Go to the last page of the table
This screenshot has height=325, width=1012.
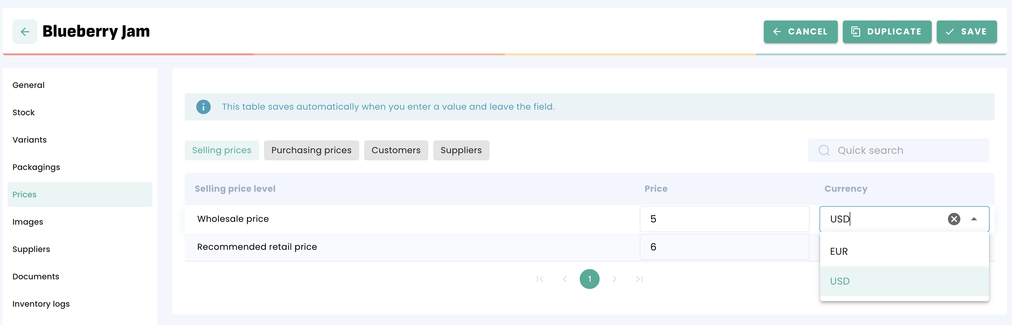click(x=639, y=279)
